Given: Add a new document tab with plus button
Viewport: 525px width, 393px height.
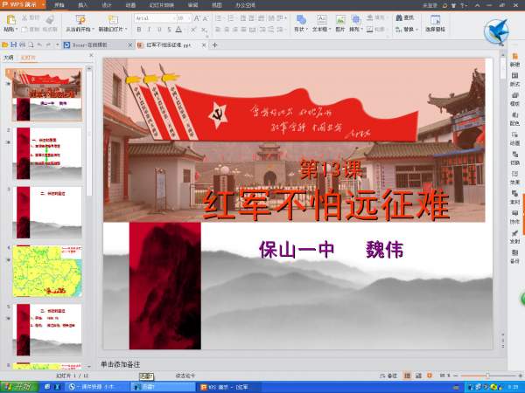Looking at the screenshot, I should tap(214, 45).
